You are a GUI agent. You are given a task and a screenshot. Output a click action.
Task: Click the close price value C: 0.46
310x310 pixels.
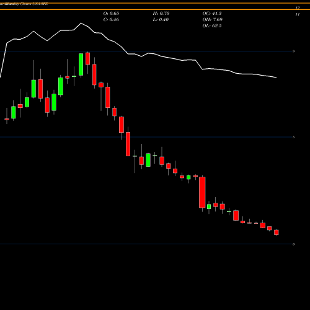pos(111,20)
